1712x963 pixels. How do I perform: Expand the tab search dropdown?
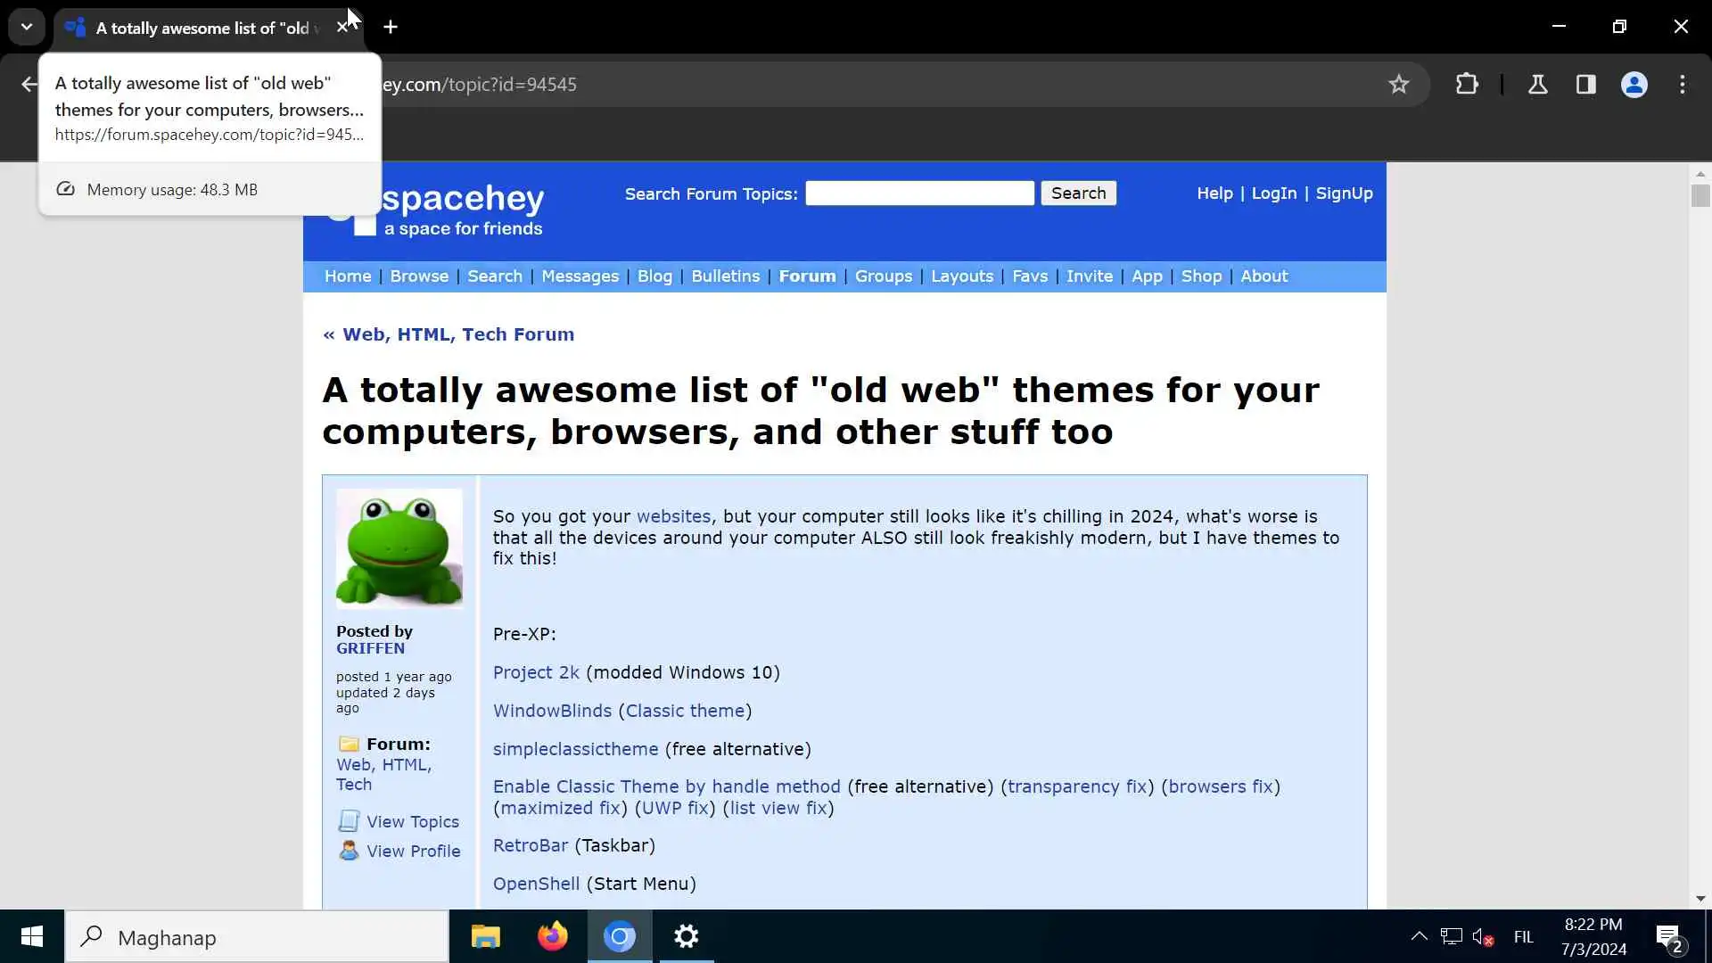27,27
